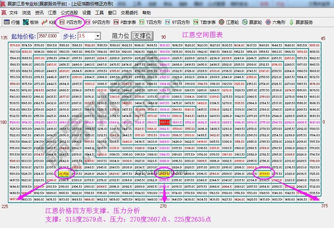This screenshot has width=334, height=228.
Task: Open the 公式选股 menu
Action: click(x=69, y=12)
